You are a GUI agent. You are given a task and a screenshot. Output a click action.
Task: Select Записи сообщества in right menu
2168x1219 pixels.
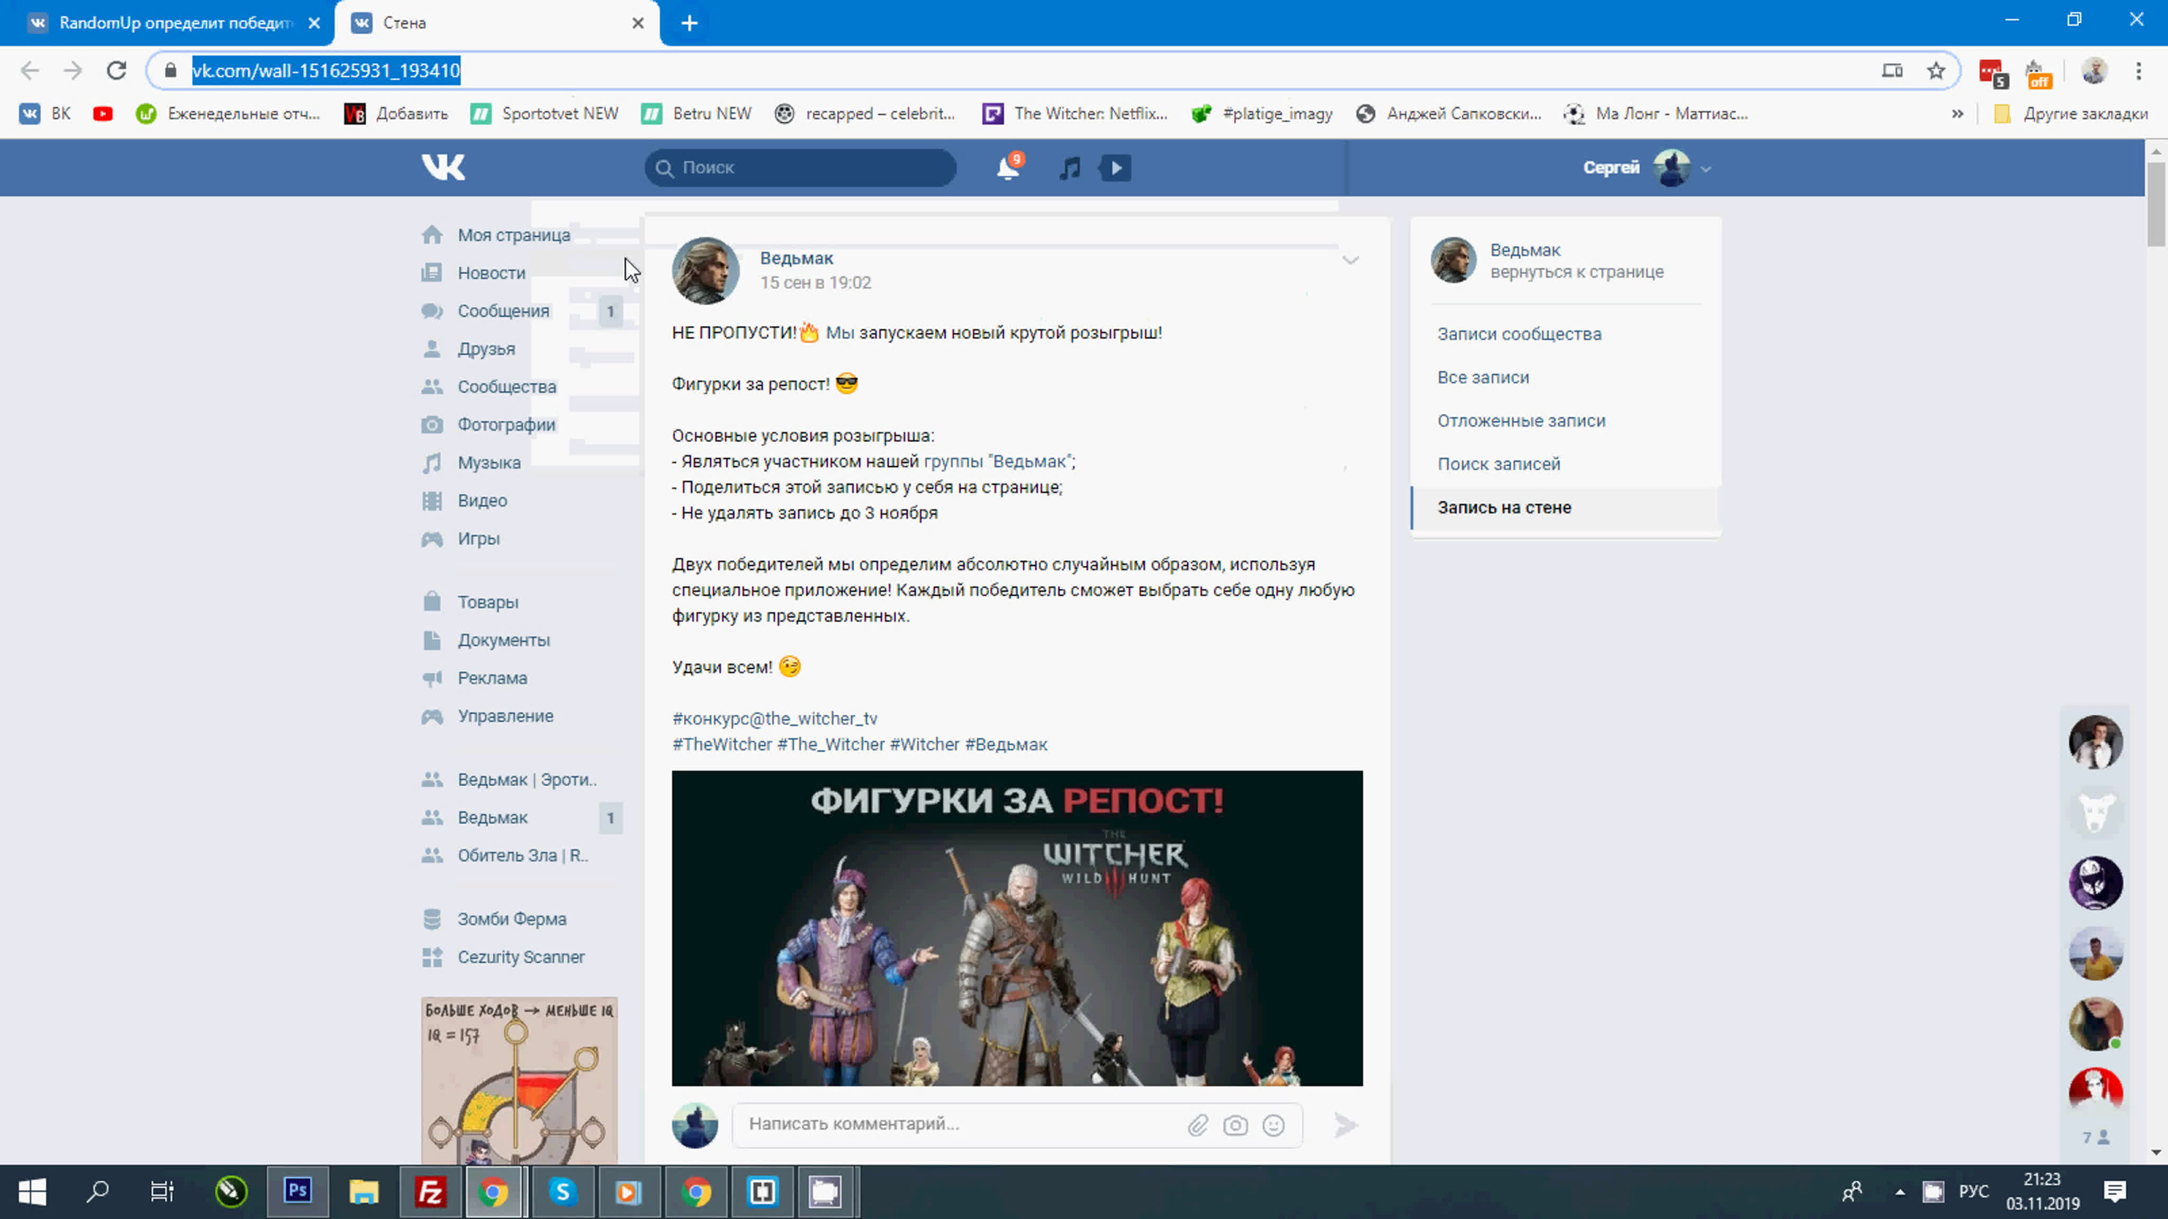[x=1518, y=334]
